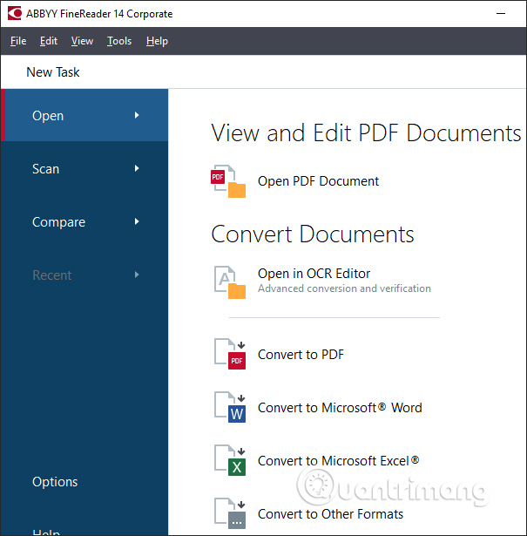This screenshot has width=527, height=536.
Task: Minimize the FineReader window
Action: click(501, 13)
